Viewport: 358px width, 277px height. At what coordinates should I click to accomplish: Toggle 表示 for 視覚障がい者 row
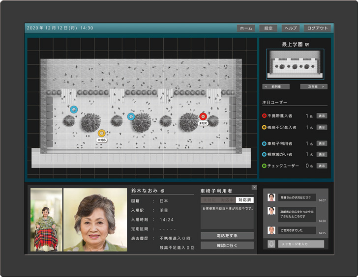pyautogui.click(x=322, y=154)
